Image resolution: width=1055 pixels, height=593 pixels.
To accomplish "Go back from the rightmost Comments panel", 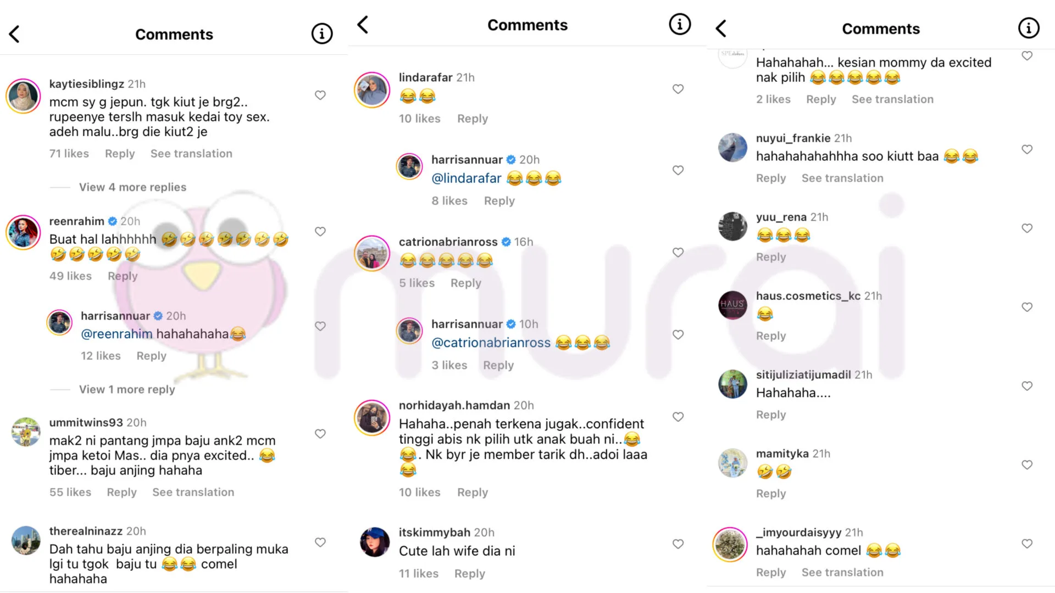I will pyautogui.click(x=721, y=29).
